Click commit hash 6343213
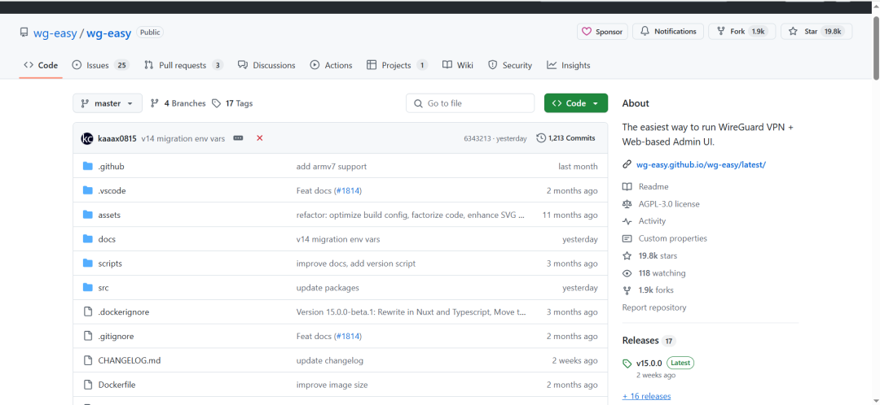The height and width of the screenshot is (405, 880). pos(476,138)
